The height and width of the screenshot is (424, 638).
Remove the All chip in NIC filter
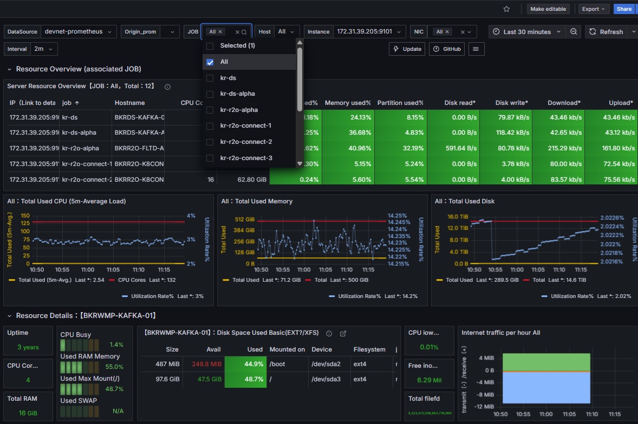pyautogui.click(x=447, y=32)
